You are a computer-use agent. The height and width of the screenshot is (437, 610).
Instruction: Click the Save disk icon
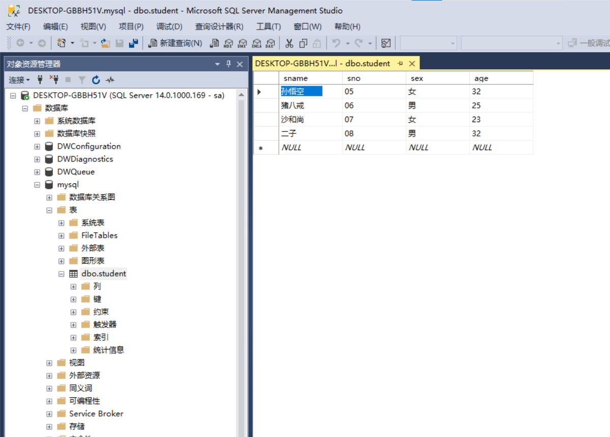tap(120, 43)
